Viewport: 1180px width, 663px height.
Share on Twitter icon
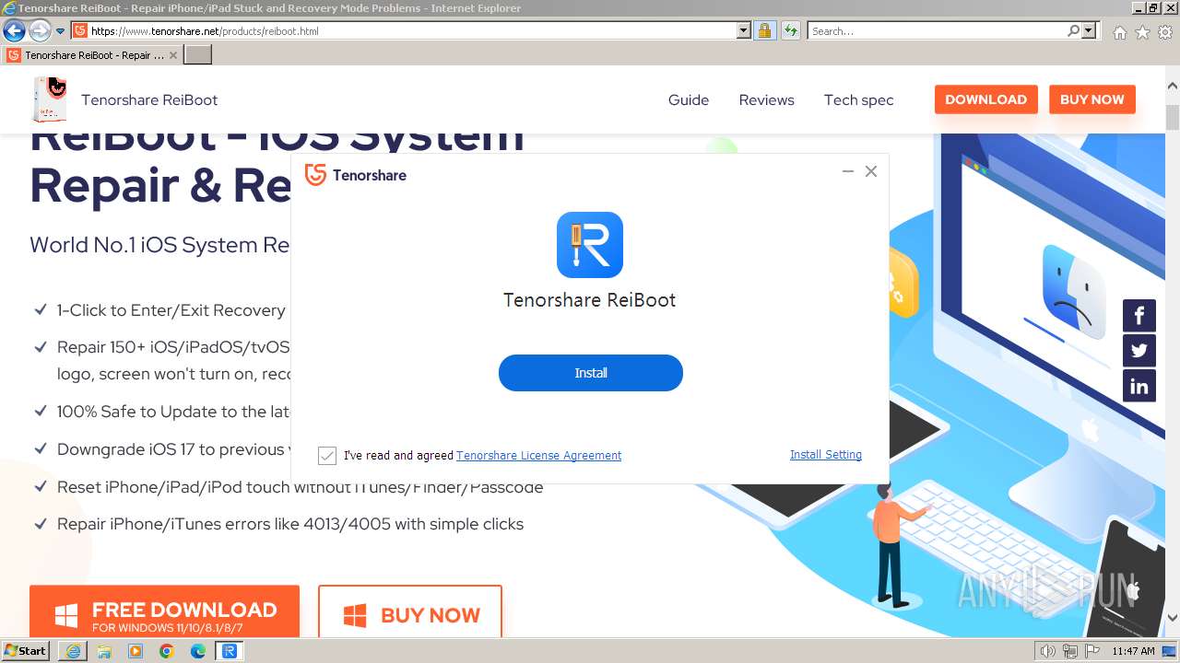pos(1139,351)
